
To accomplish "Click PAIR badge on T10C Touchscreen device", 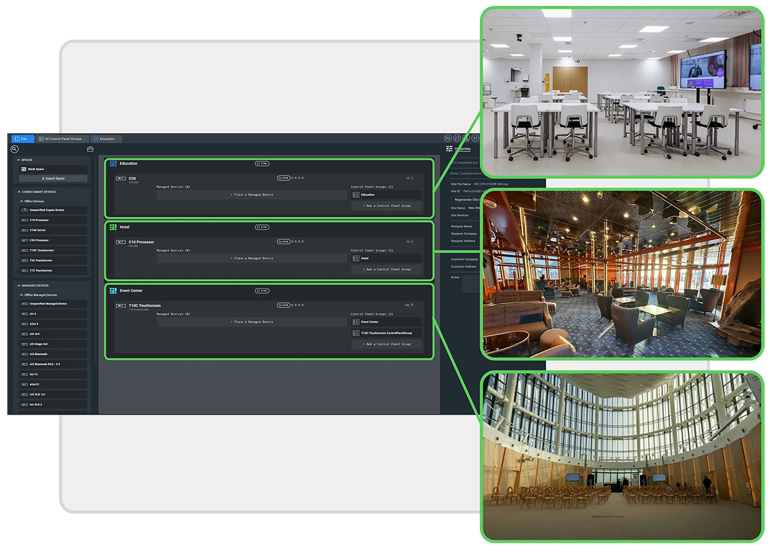I will click(x=283, y=305).
